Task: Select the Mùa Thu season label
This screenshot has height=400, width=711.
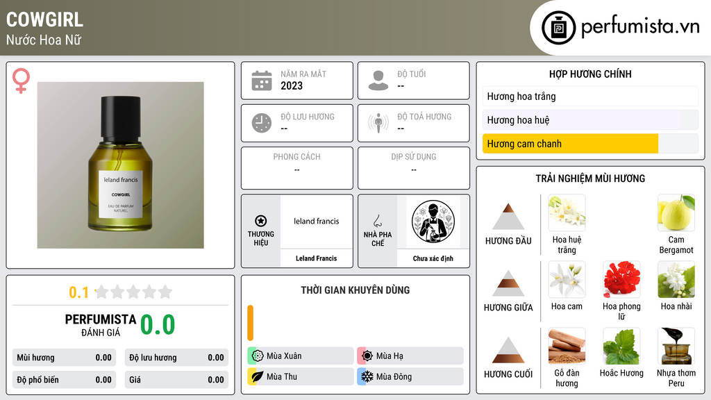Action: pos(282,377)
